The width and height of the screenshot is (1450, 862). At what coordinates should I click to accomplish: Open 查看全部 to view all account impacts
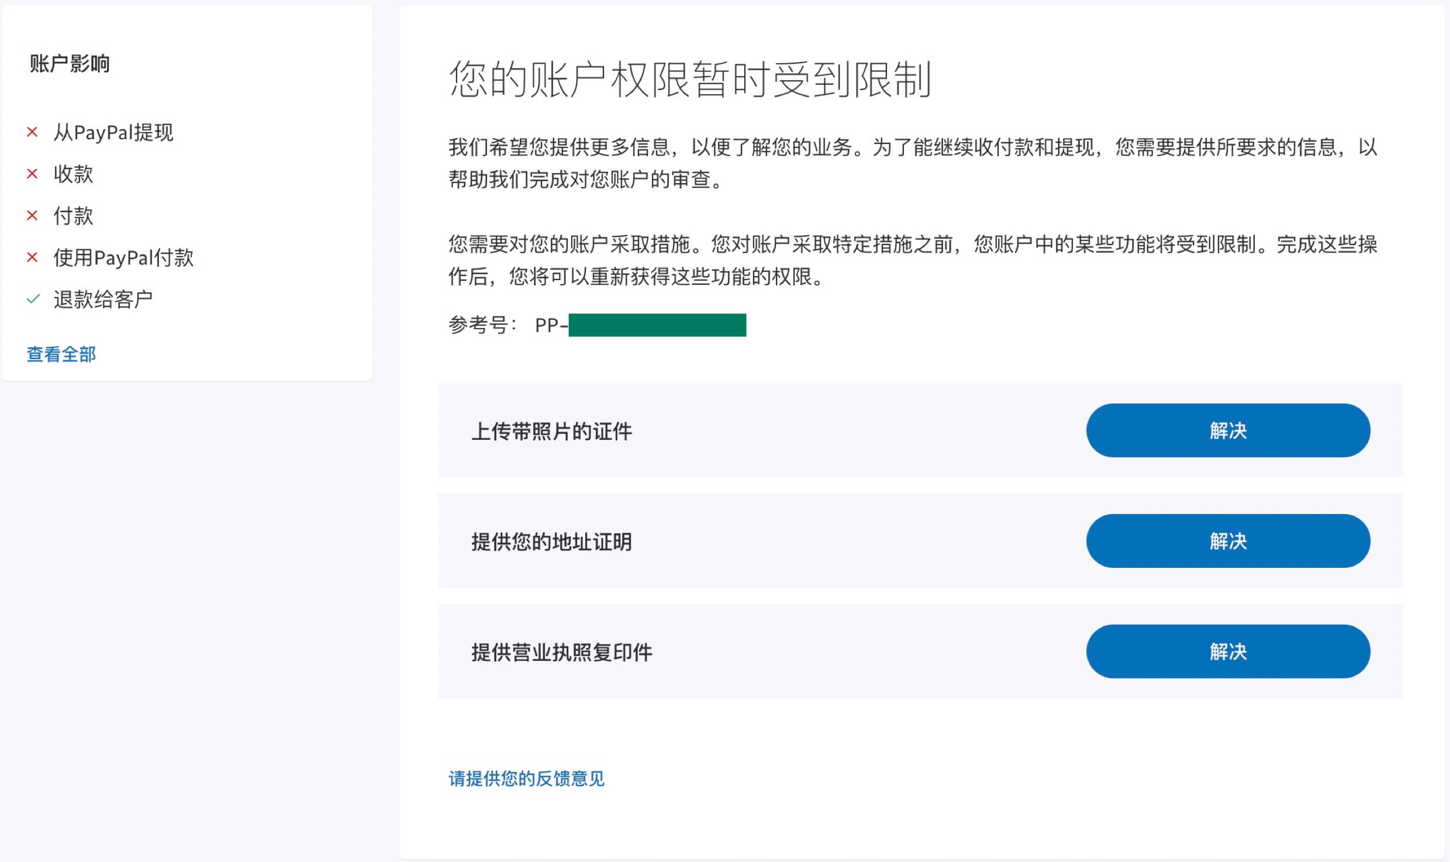[60, 354]
